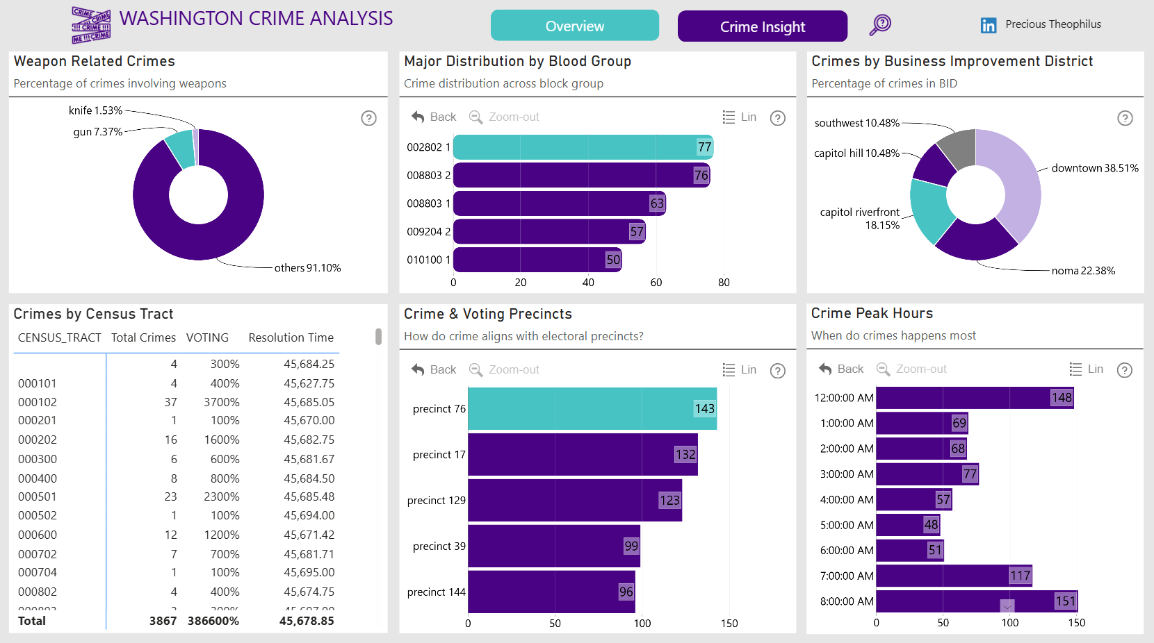
Task: Show help for the Weapon Related Crimes chart
Action: pyautogui.click(x=368, y=118)
